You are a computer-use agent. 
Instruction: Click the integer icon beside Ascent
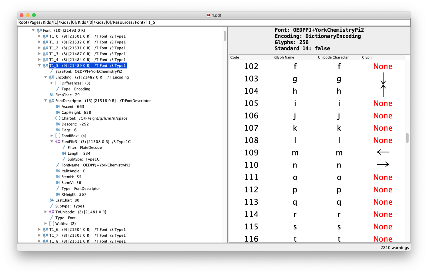tap(58, 106)
